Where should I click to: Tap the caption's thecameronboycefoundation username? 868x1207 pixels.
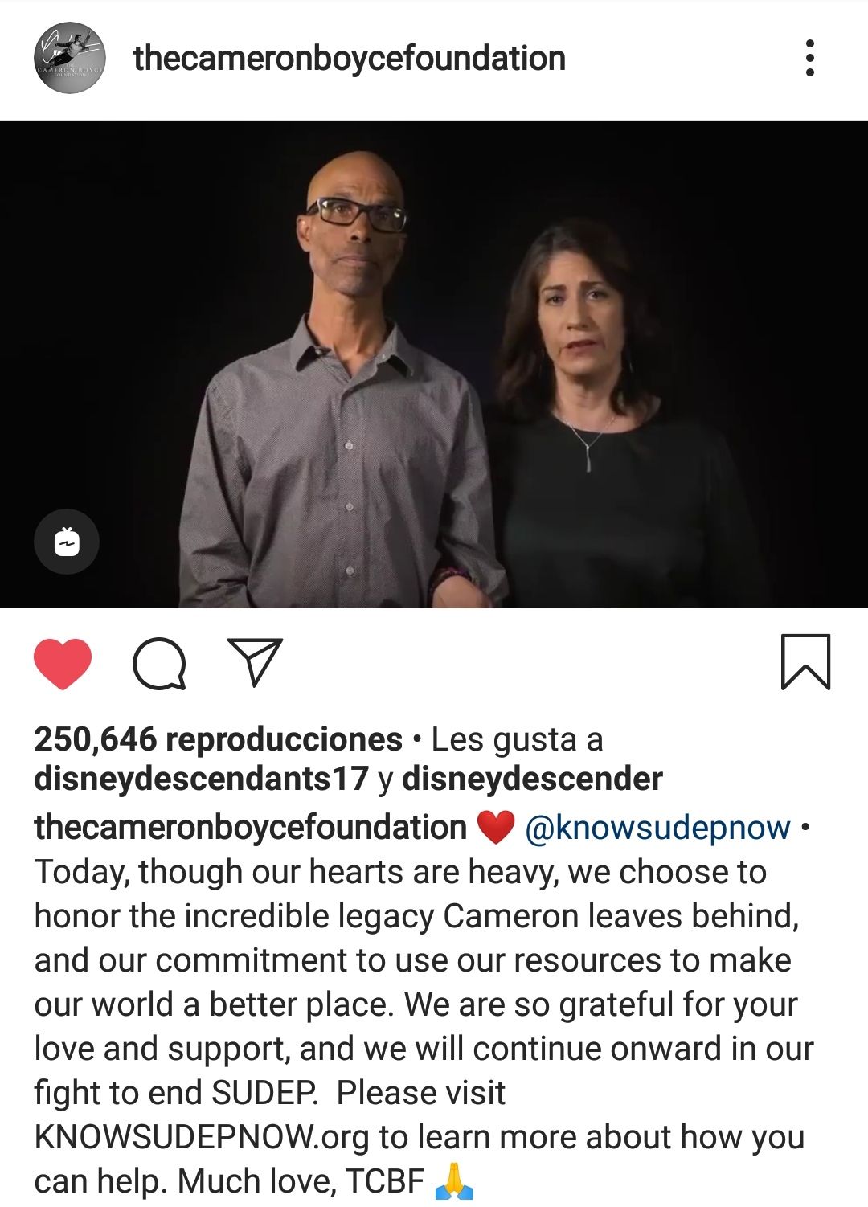click(x=250, y=828)
